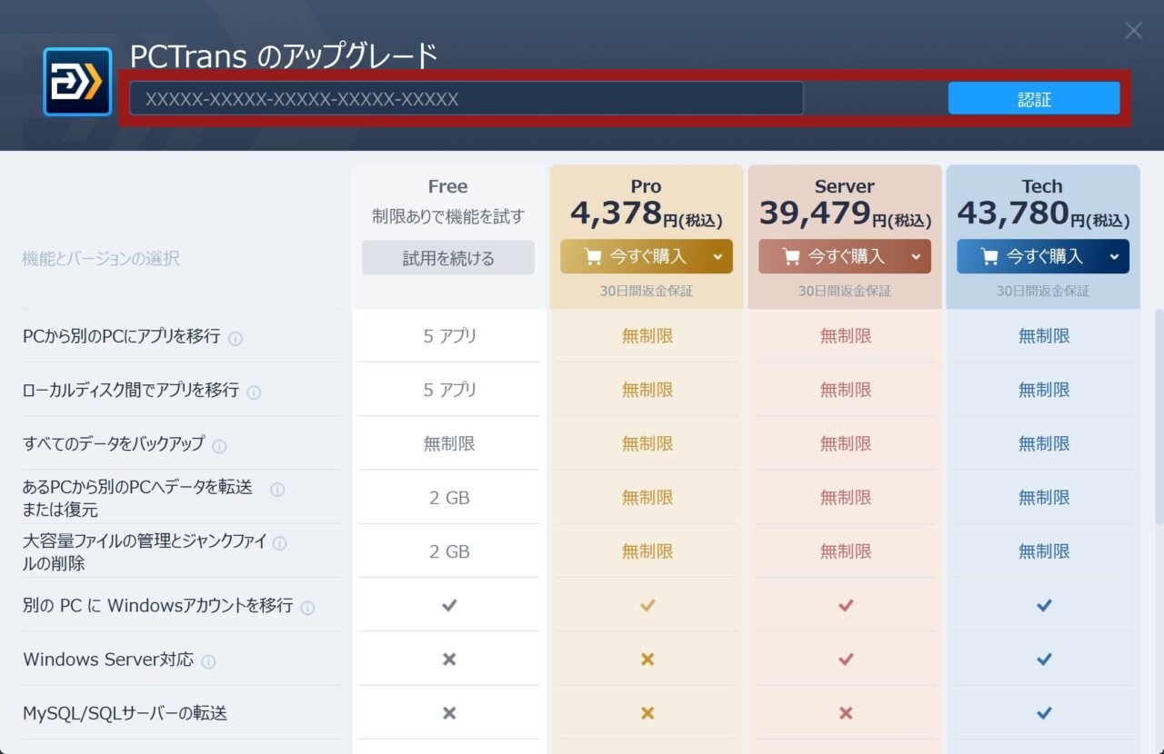The height and width of the screenshot is (754, 1164).
Task: Click the Server price 39,479円
Action: pos(845,213)
